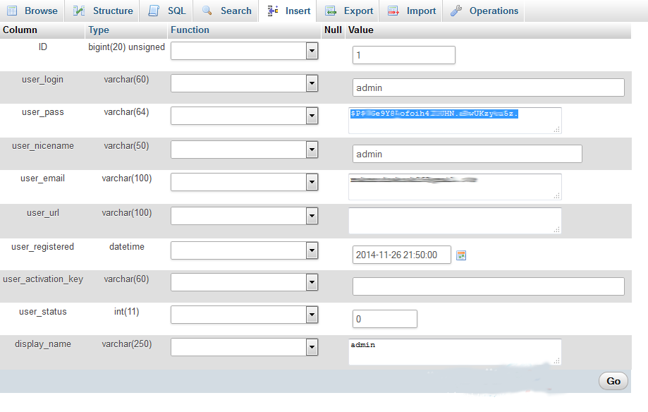The height and width of the screenshot is (412, 648).
Task: Click the Browse tab icon
Action: point(12,11)
